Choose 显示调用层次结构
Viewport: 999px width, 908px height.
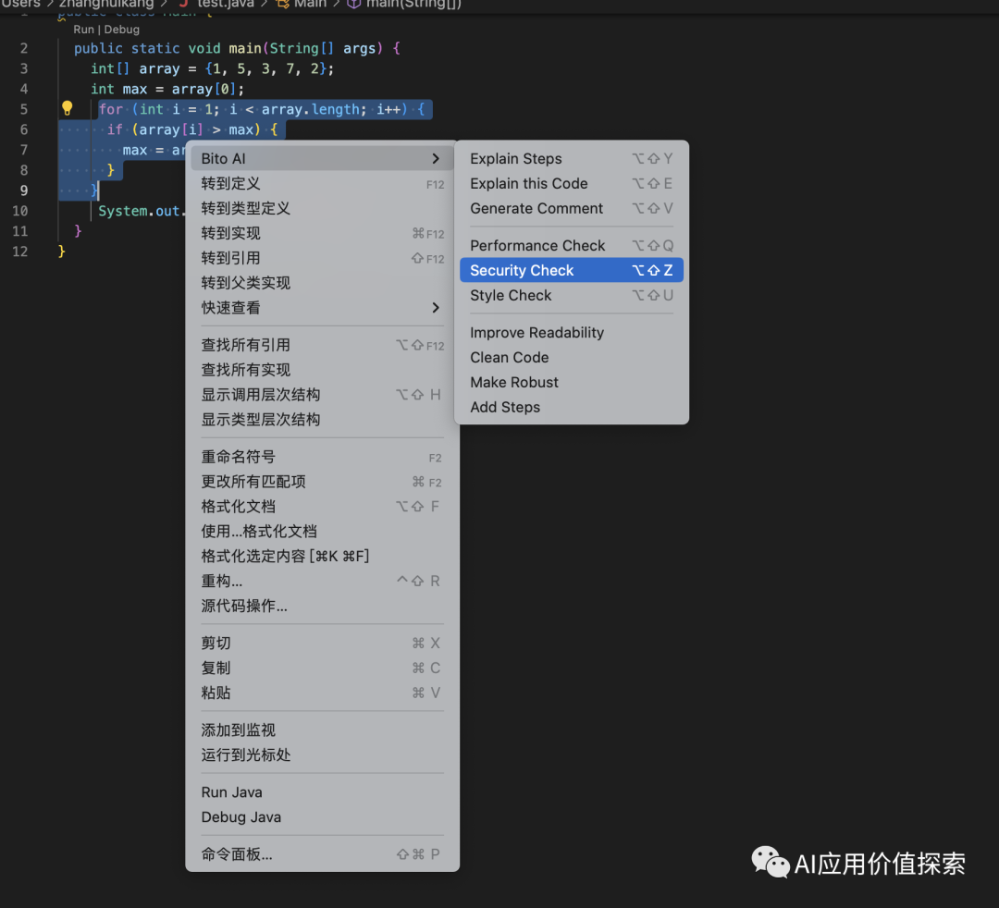tap(322, 395)
